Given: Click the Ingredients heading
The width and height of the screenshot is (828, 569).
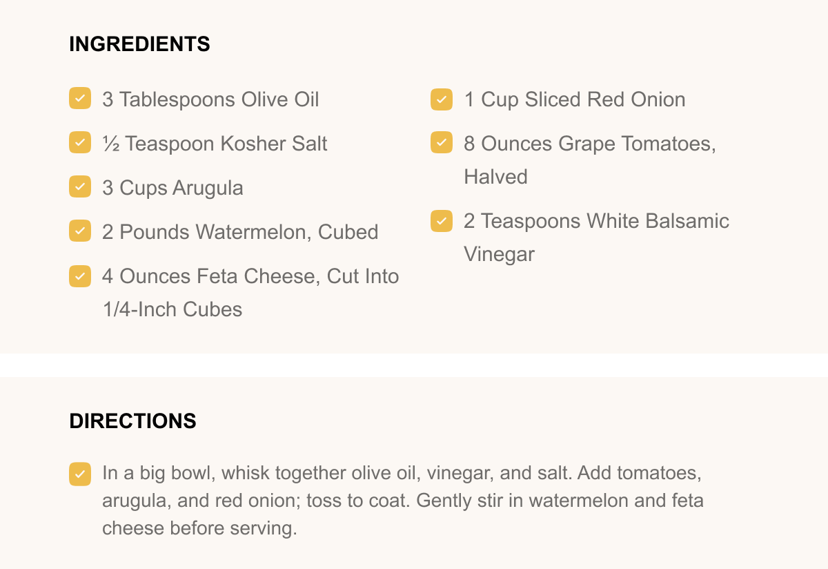Looking at the screenshot, I should coord(139,44).
